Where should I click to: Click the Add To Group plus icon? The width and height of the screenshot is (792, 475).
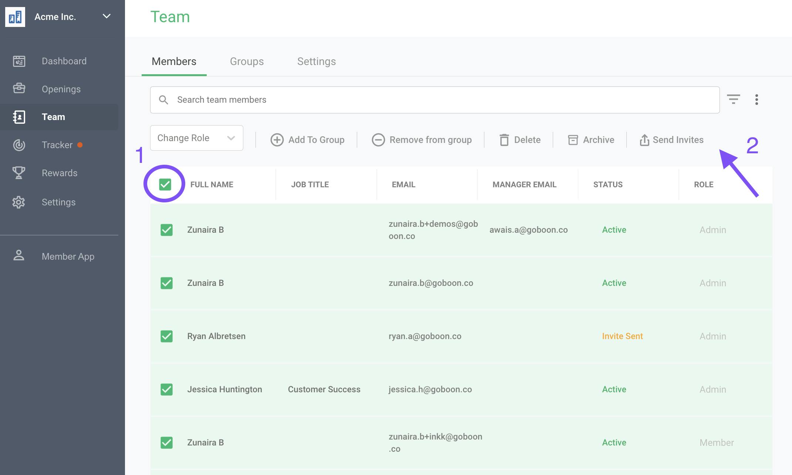coord(277,140)
